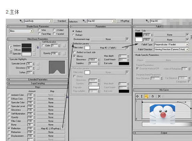Open Falloff Direction dropdown

pyautogui.click(x=187, y=49)
